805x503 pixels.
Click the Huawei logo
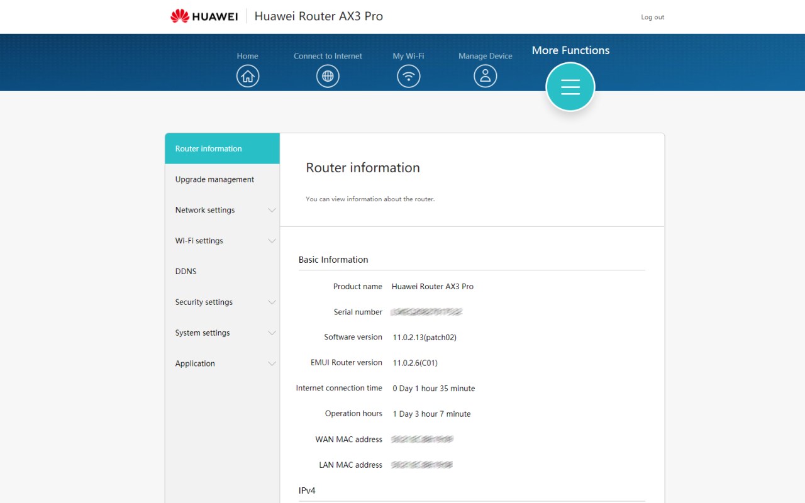tap(204, 16)
